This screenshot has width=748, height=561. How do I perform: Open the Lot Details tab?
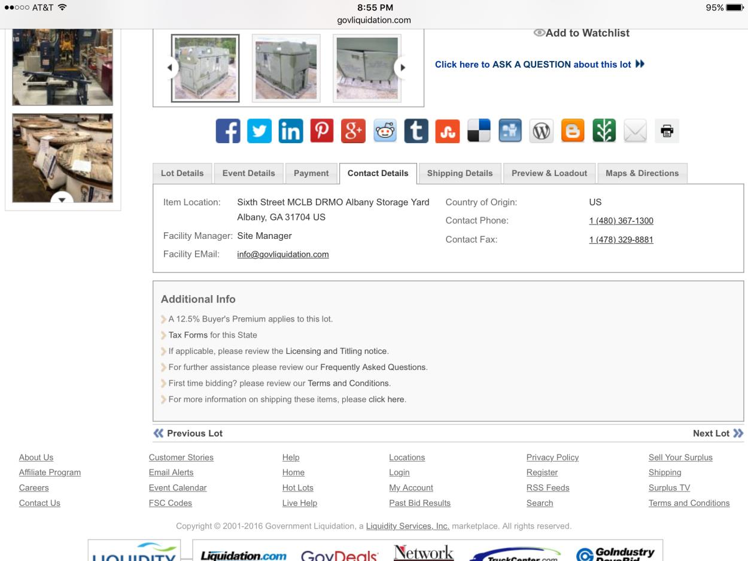click(182, 173)
